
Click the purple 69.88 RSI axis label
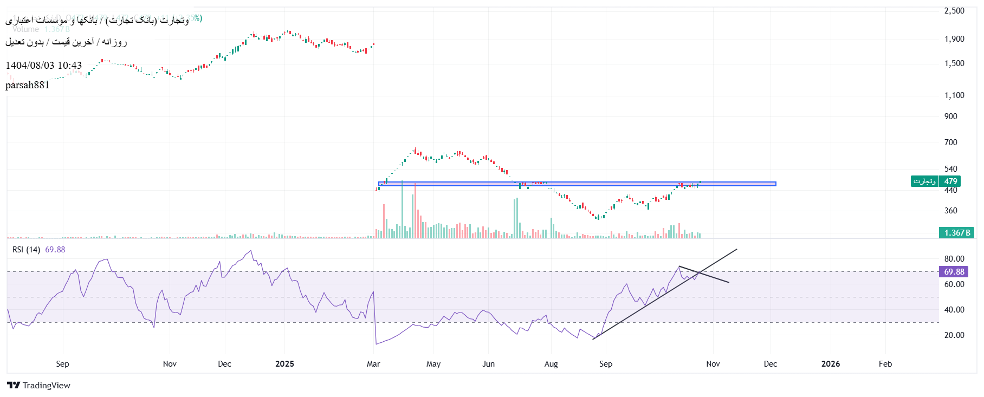[x=954, y=272]
